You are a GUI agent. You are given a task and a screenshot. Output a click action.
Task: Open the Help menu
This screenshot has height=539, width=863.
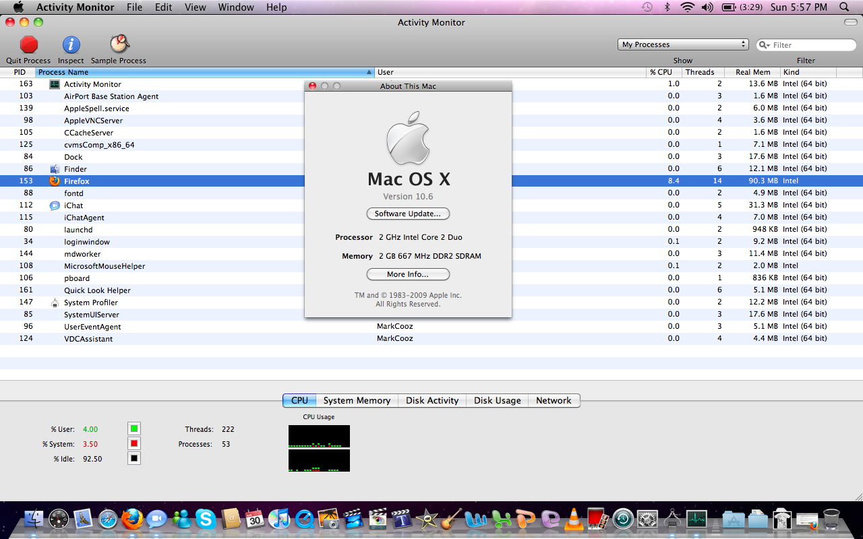[x=276, y=7]
